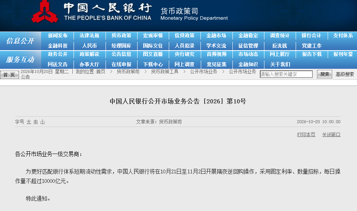The width and height of the screenshot is (357, 211).
Task: Click timestamp 2026-10-20 10:00:00
Action: [319, 122]
